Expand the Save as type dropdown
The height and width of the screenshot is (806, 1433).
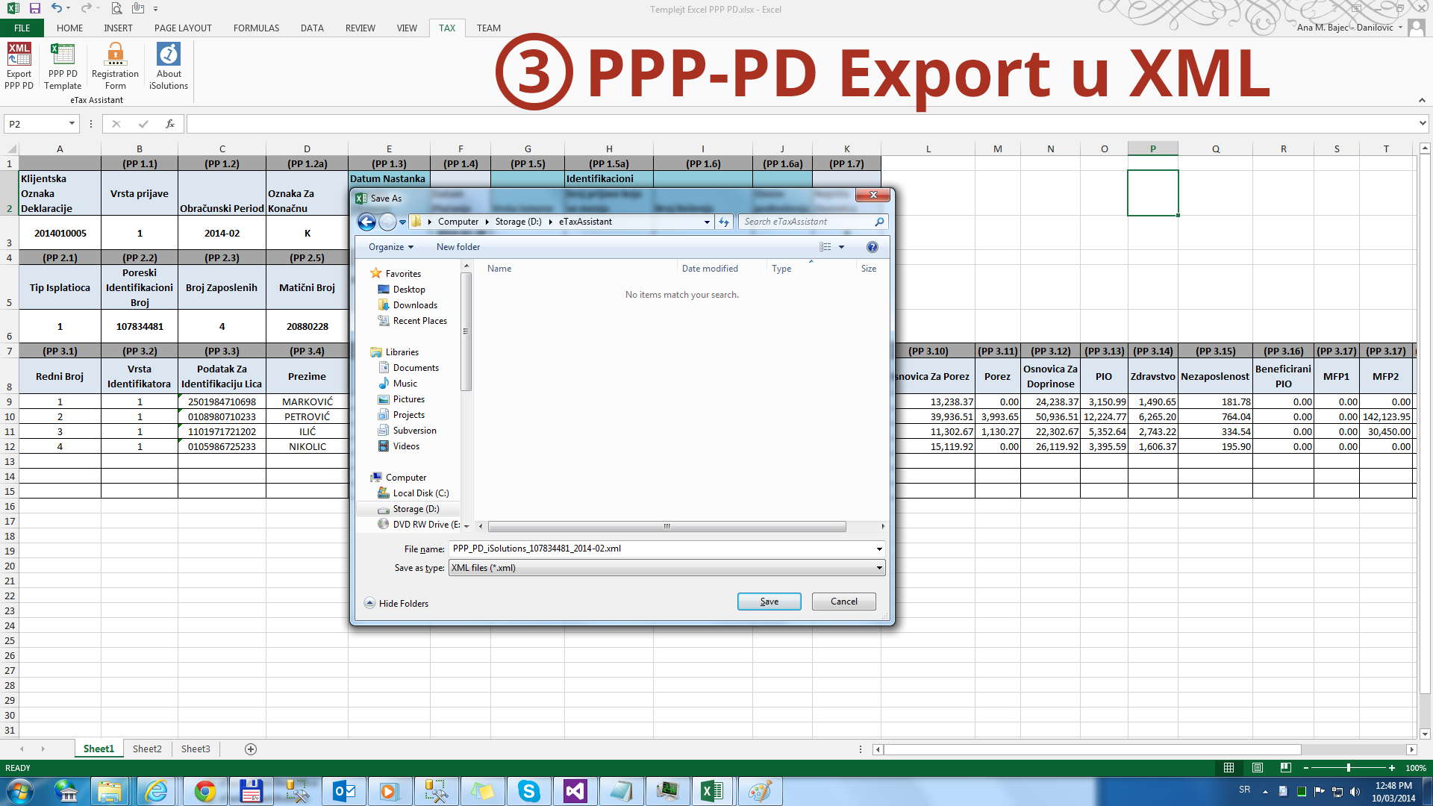point(879,568)
